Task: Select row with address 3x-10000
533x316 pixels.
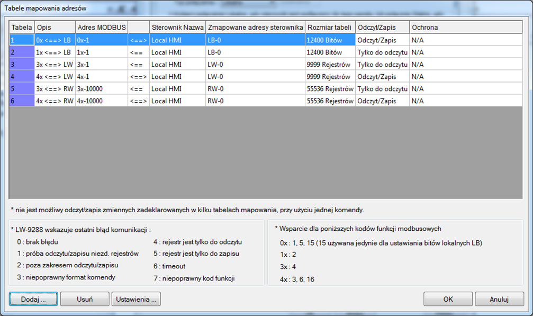Action: coord(266,89)
